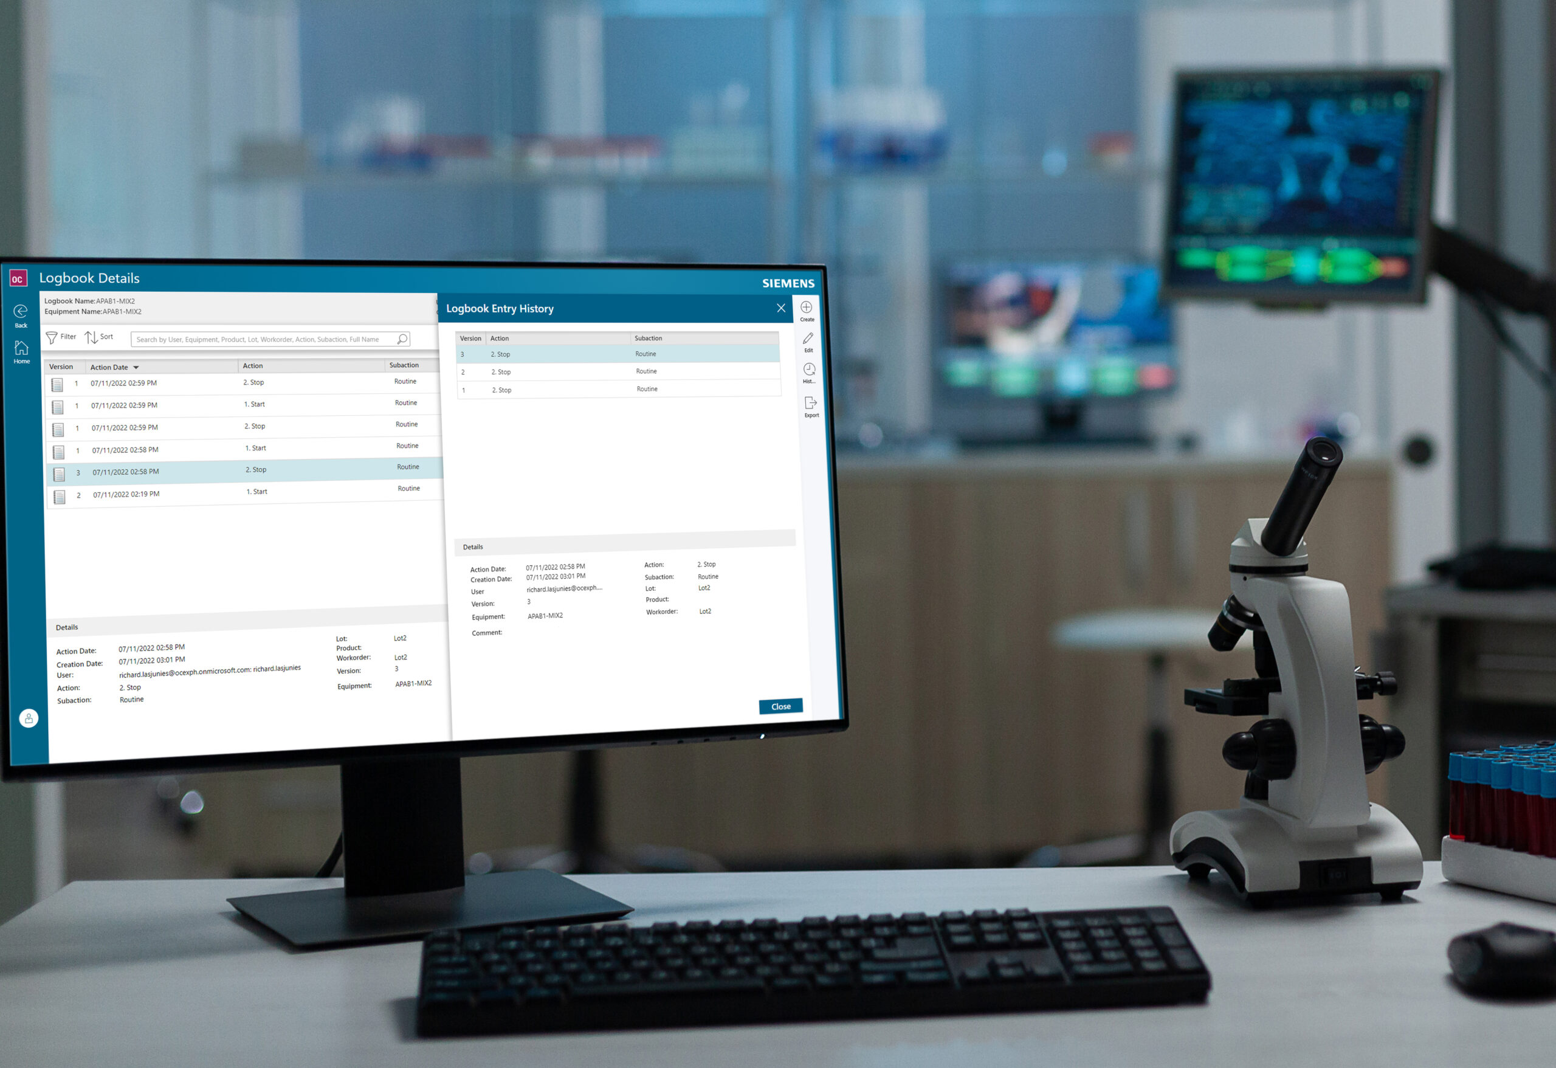Select the version 1 checkbox in row one
The height and width of the screenshot is (1068, 1556).
point(58,383)
